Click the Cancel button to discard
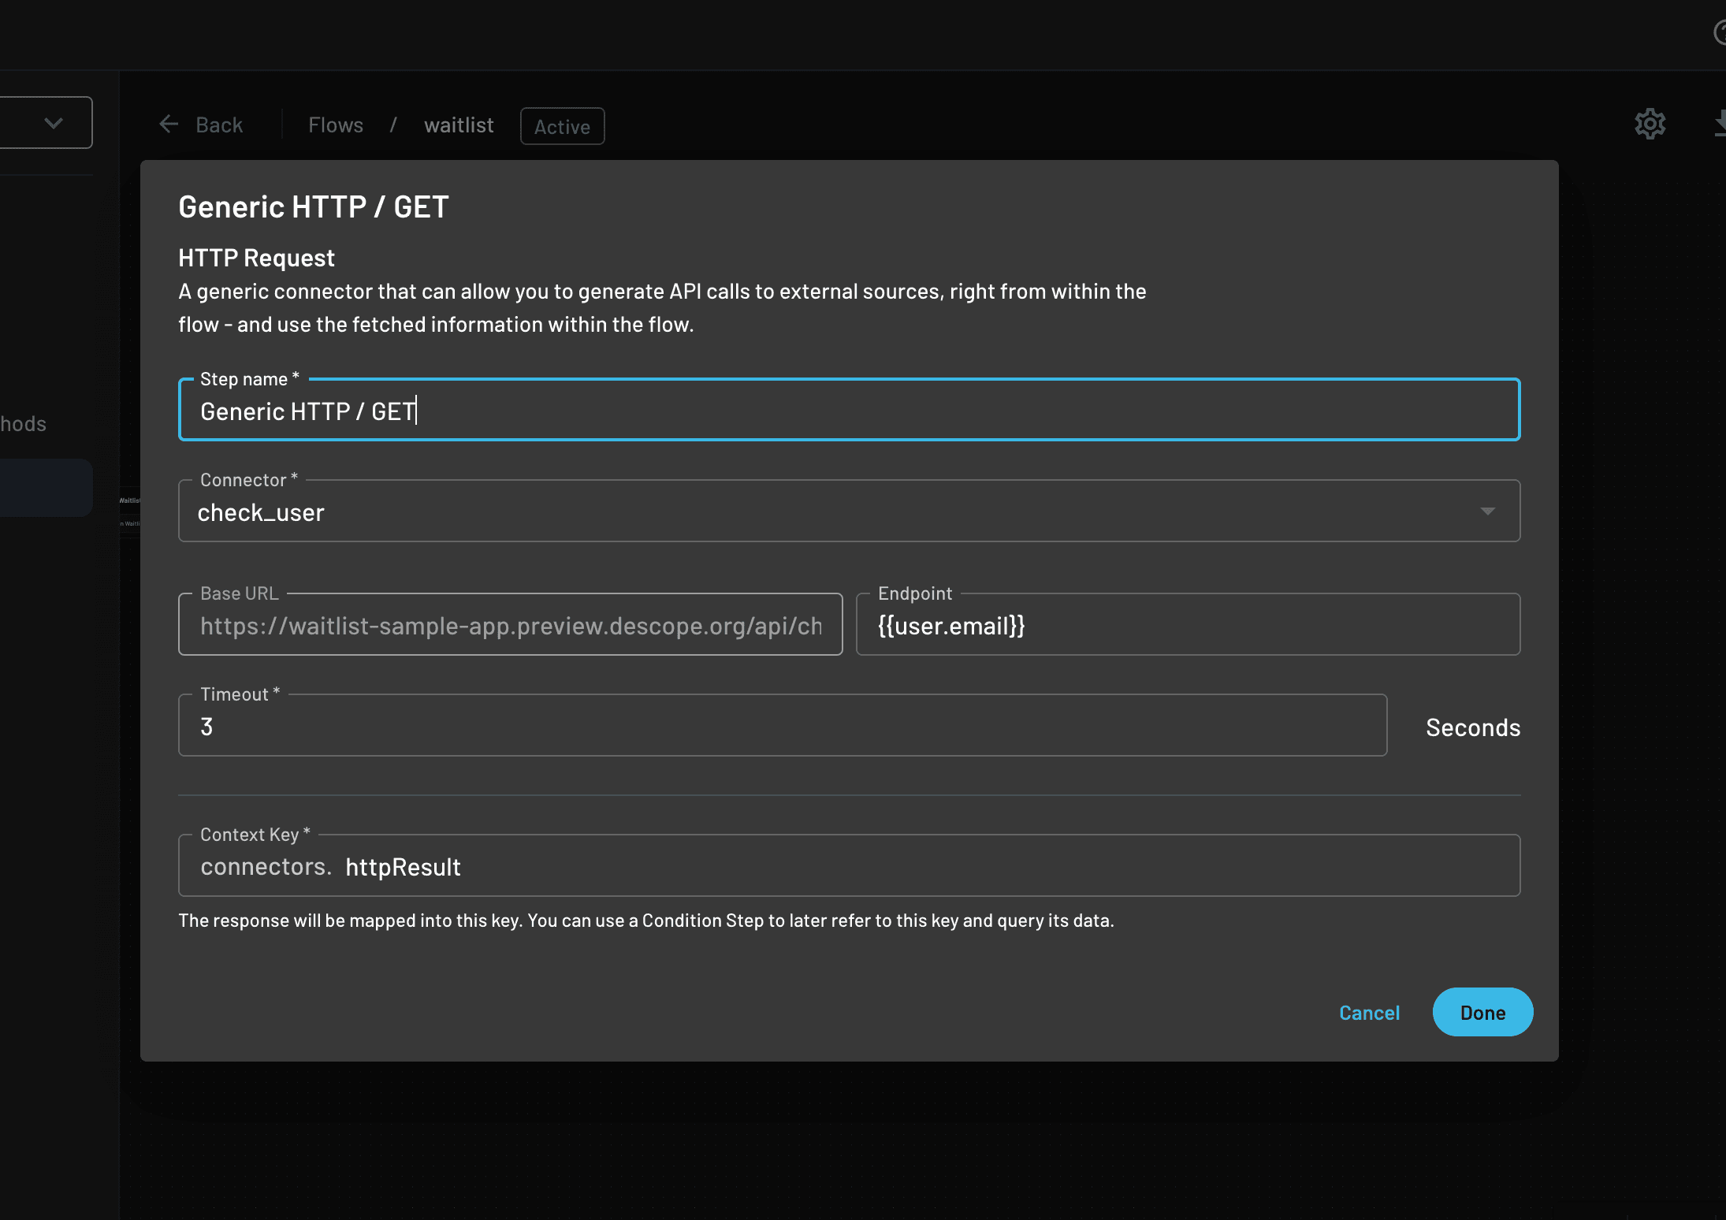 pos(1370,1011)
